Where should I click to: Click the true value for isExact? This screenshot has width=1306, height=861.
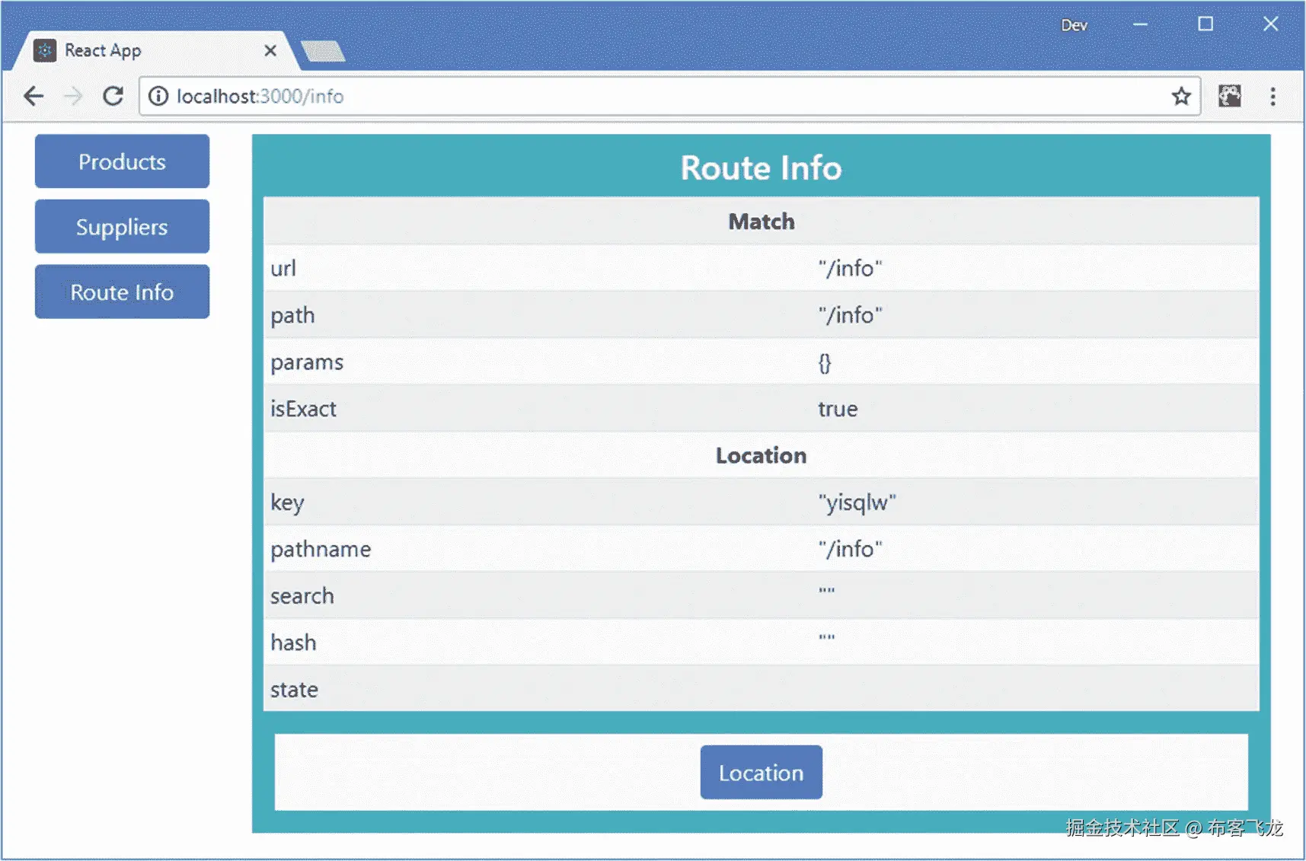pyautogui.click(x=838, y=409)
